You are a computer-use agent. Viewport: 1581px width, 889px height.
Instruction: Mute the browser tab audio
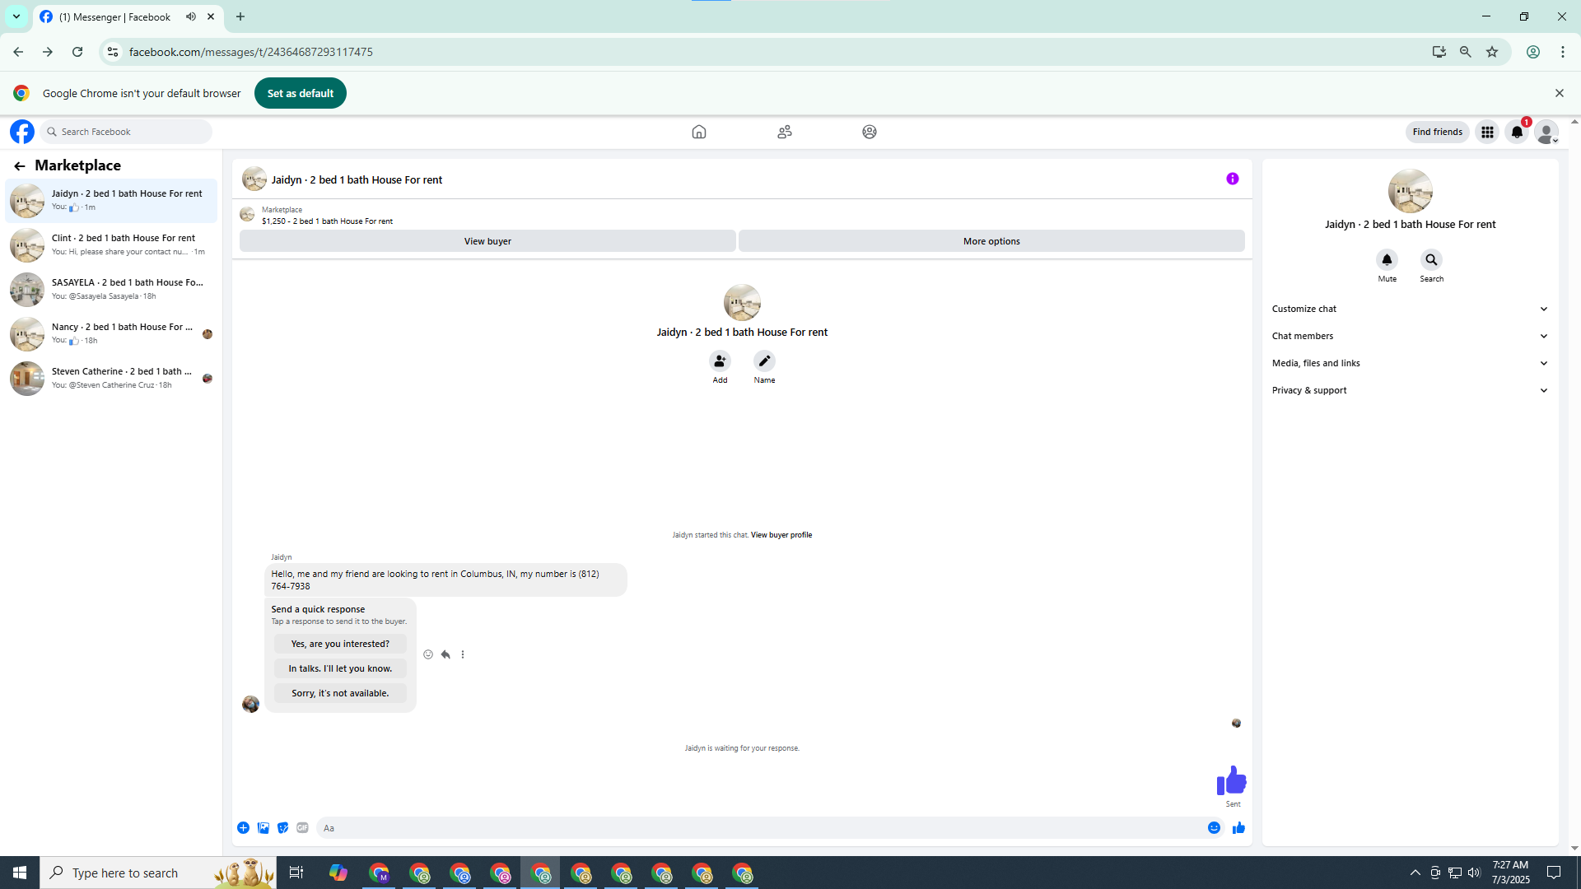click(x=191, y=16)
